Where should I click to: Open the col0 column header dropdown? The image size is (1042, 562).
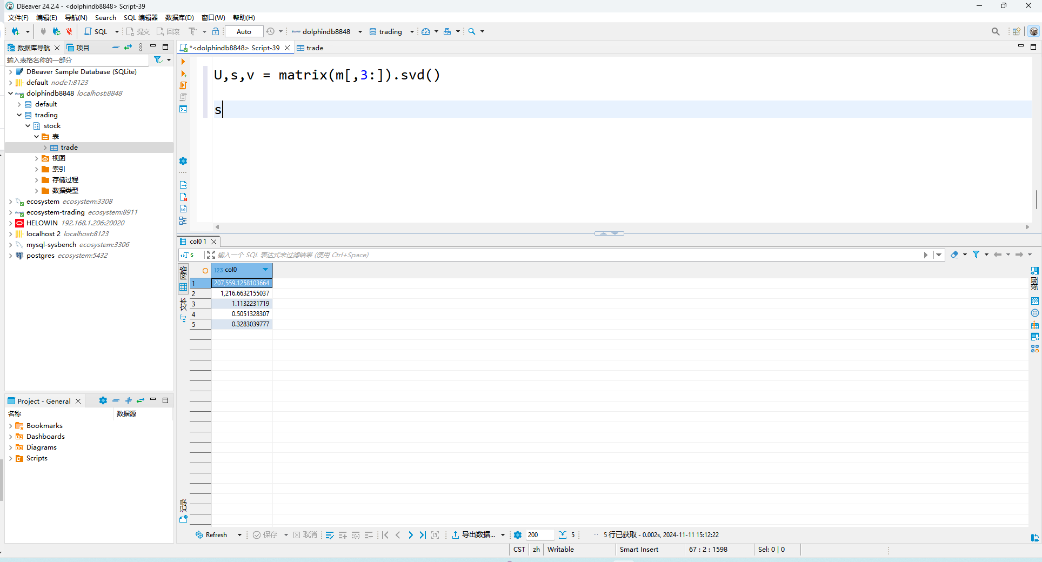(265, 270)
